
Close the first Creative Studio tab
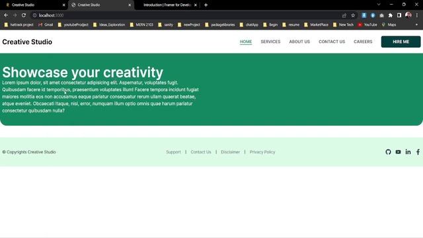tap(63, 5)
